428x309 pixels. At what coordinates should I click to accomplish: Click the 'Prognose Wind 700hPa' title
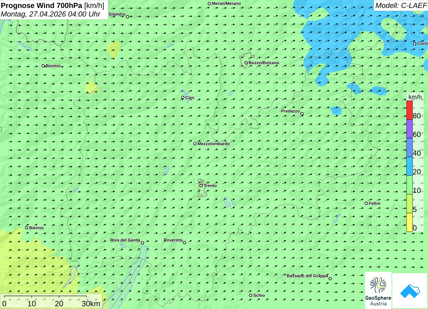(42, 6)
